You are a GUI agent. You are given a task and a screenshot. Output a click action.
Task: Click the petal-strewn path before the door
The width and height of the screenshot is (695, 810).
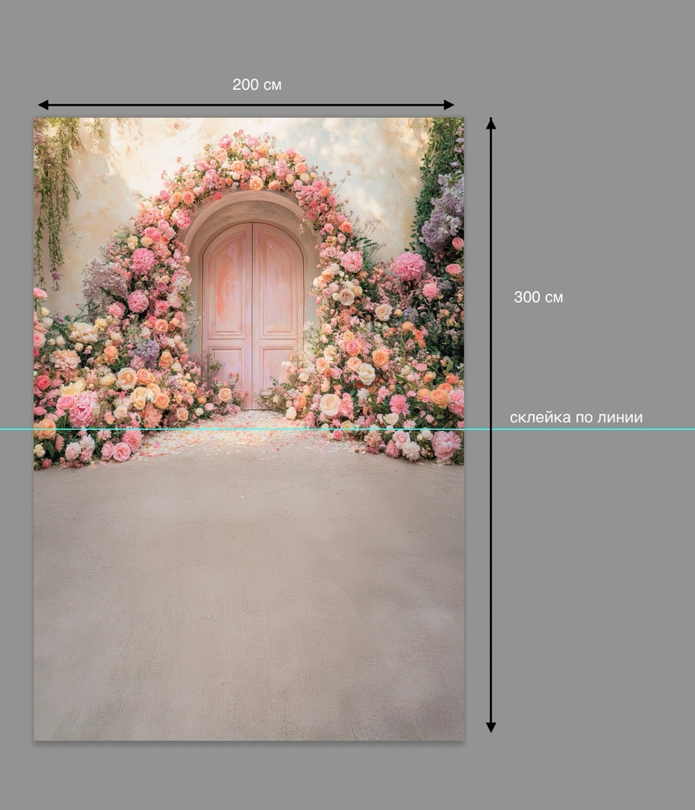tap(248, 433)
